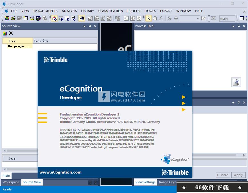Click the black X remove icon in Source View
Image resolution: width=248 pixels, height=193 pixels.
(x=11, y=33)
